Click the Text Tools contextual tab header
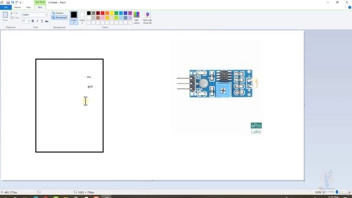 (x=40, y=2)
